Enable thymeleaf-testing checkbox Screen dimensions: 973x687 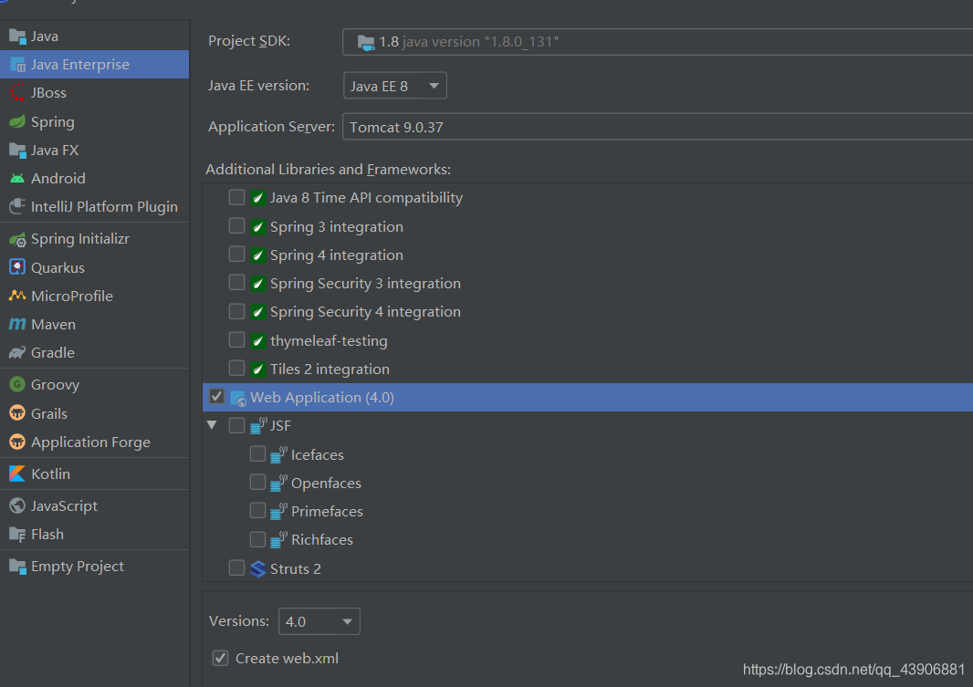point(236,339)
